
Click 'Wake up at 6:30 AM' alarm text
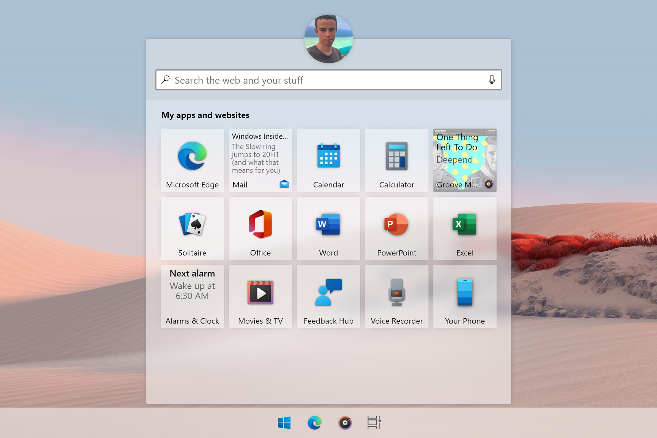click(192, 291)
